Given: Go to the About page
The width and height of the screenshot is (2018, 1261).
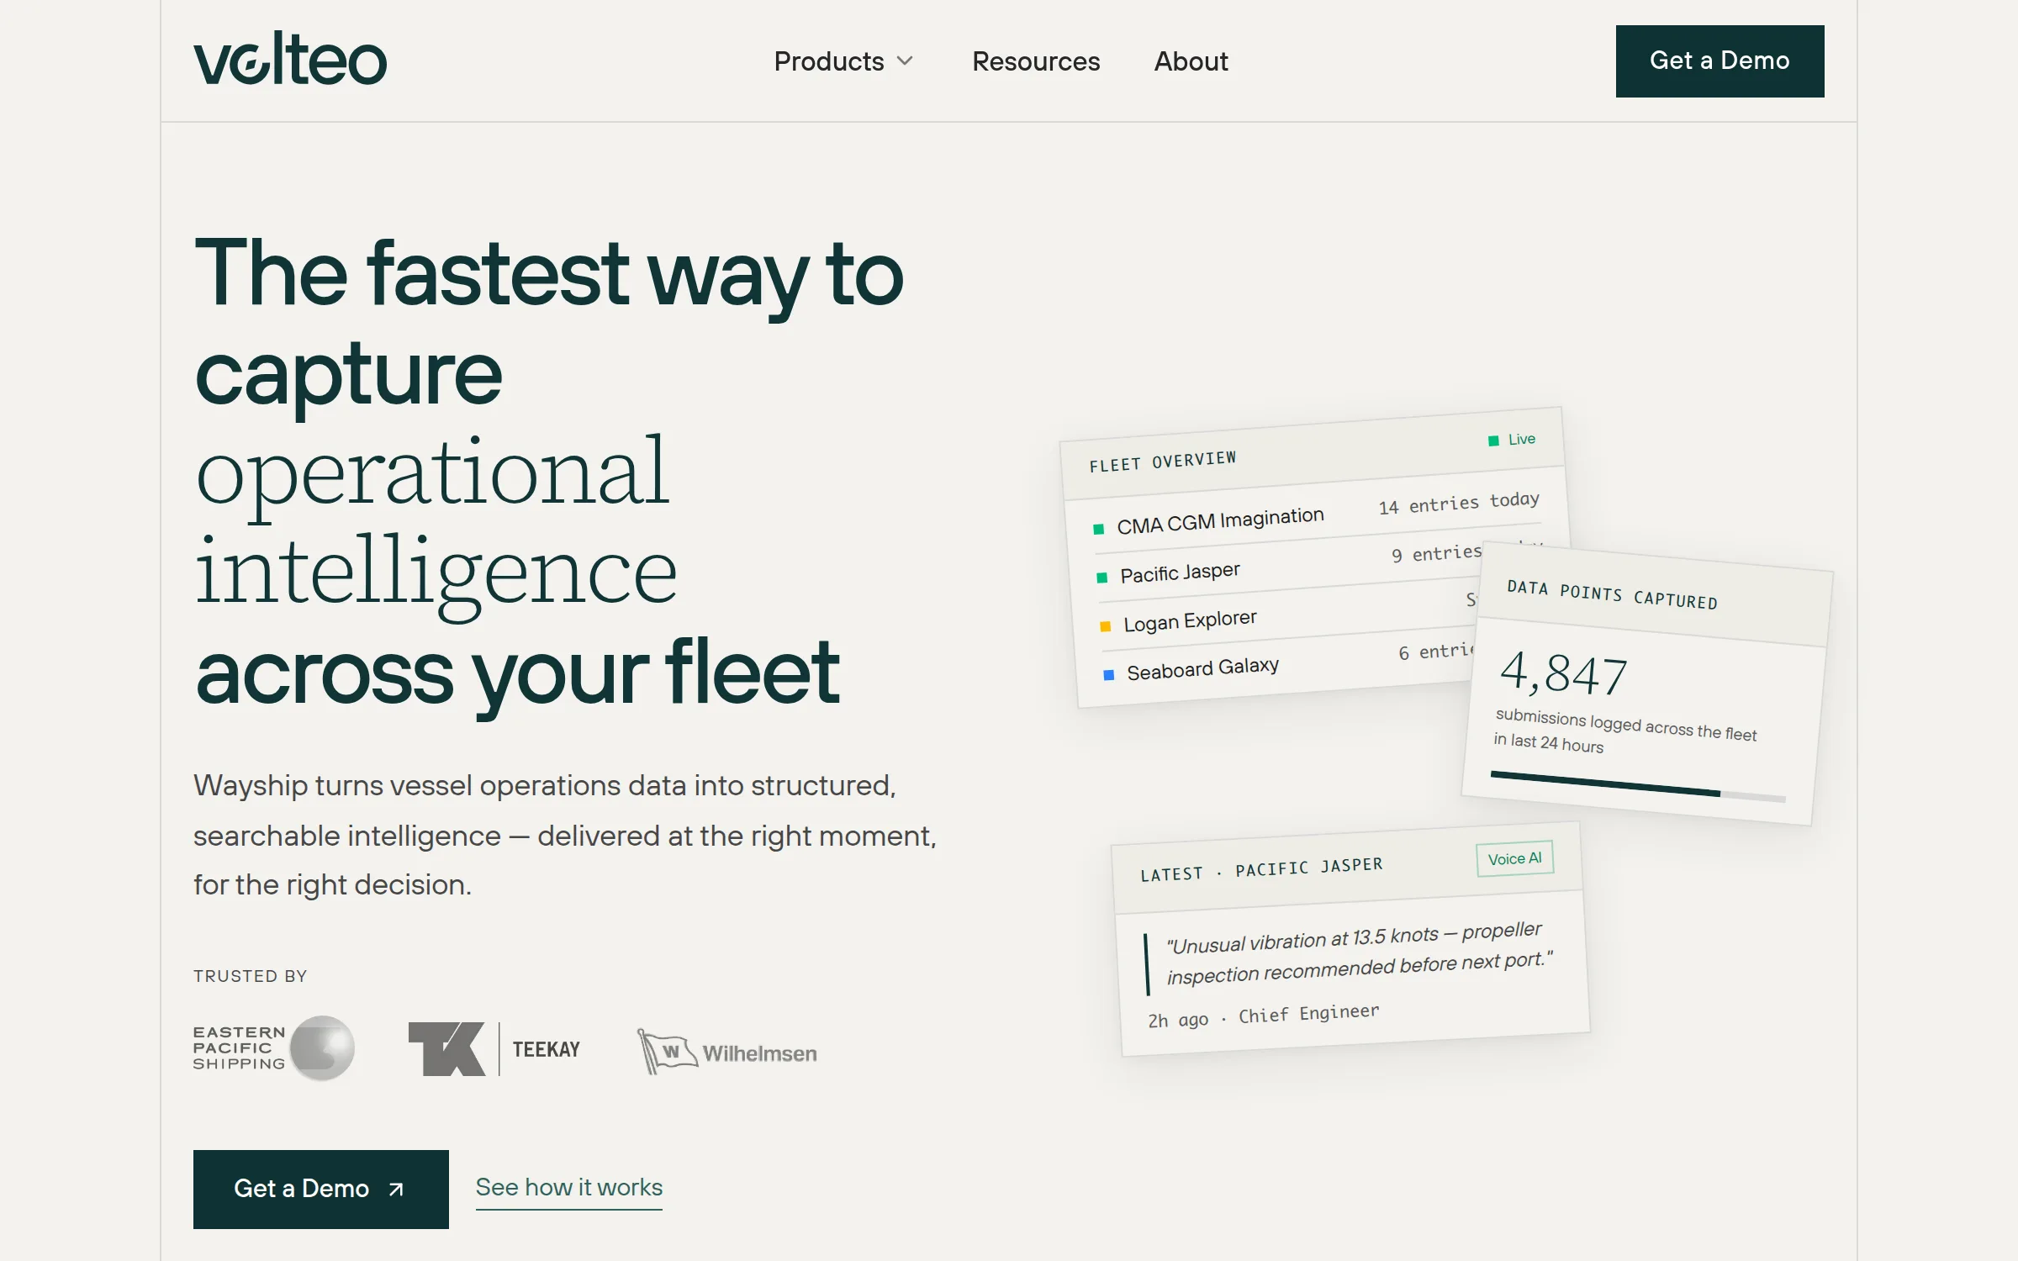Looking at the screenshot, I should [x=1191, y=61].
